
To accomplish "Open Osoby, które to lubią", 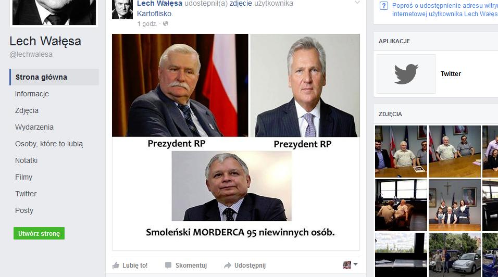I will [x=49, y=144].
